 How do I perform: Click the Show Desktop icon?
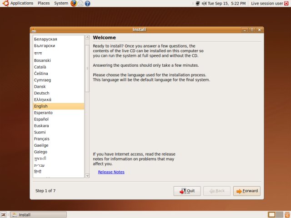(3, 215)
